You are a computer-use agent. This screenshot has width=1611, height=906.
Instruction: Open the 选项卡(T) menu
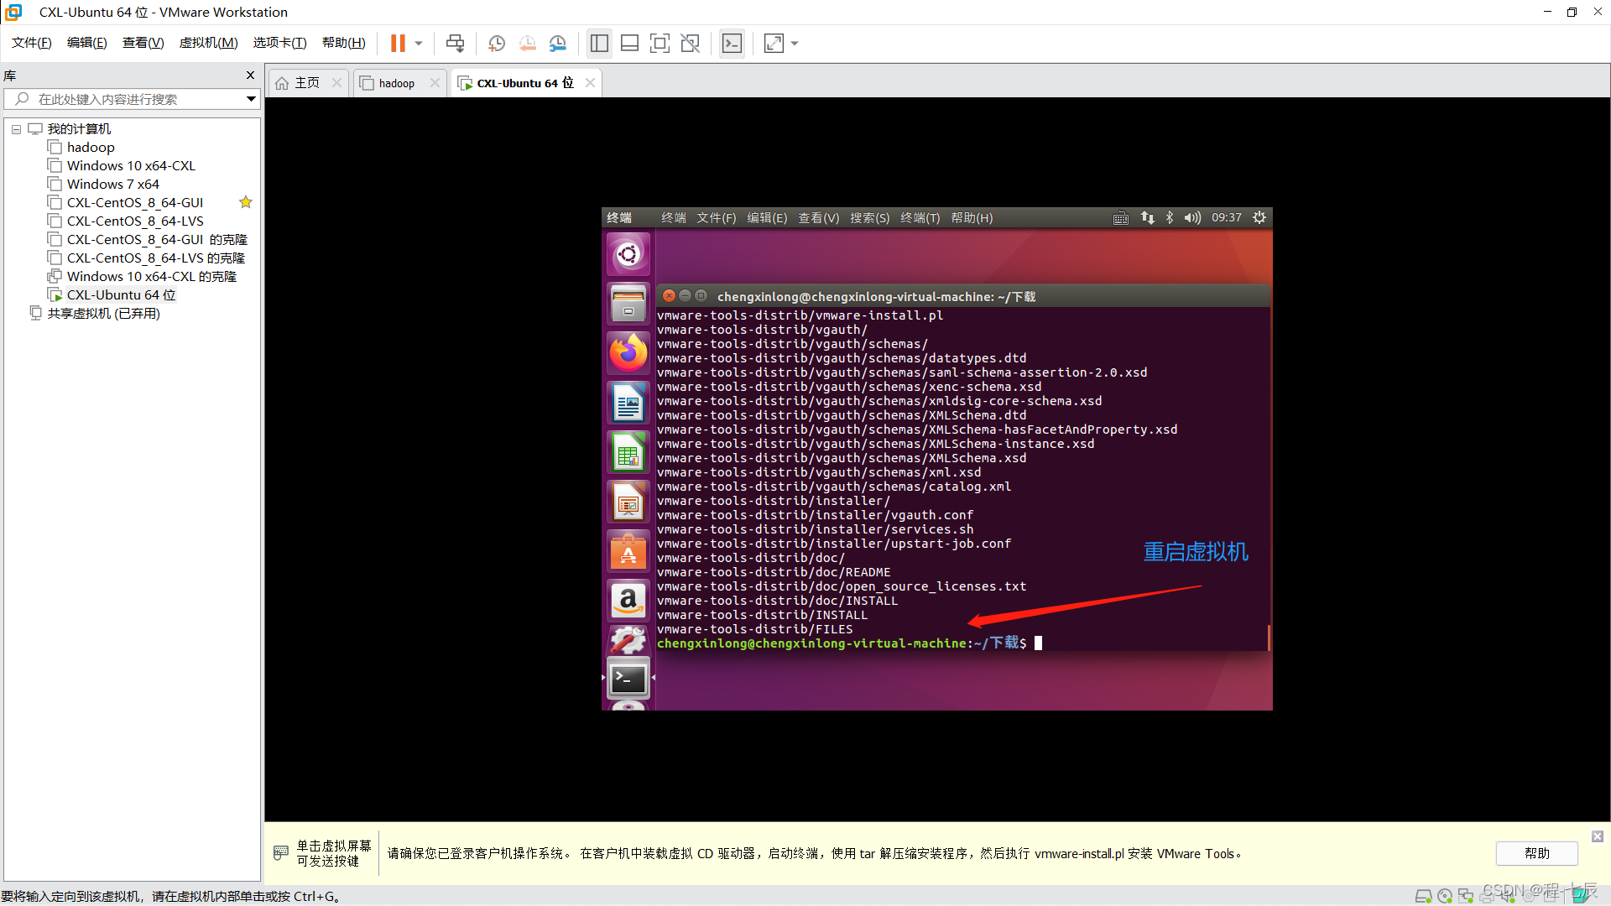pyautogui.click(x=279, y=43)
